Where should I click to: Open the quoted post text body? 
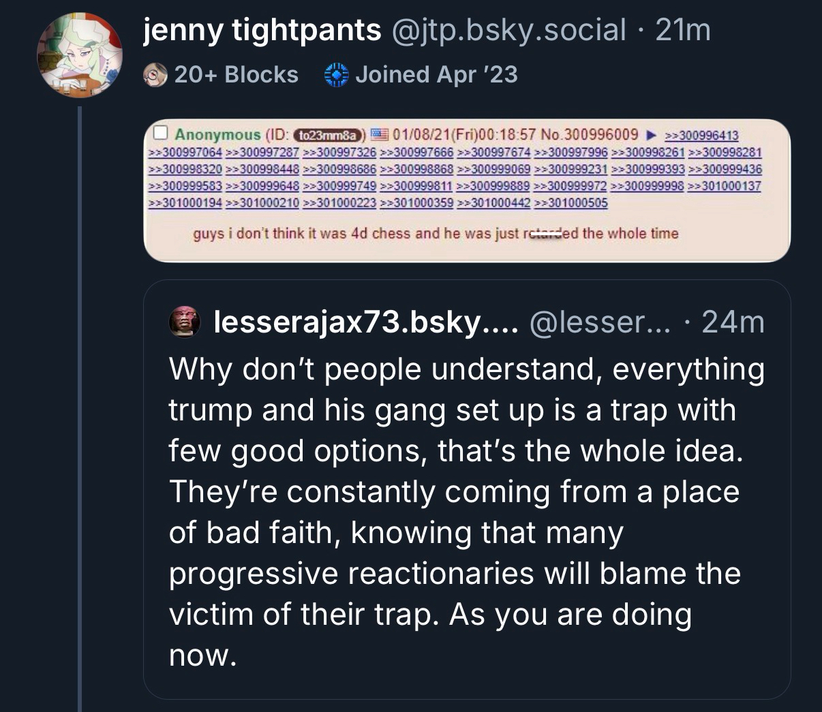click(x=466, y=511)
